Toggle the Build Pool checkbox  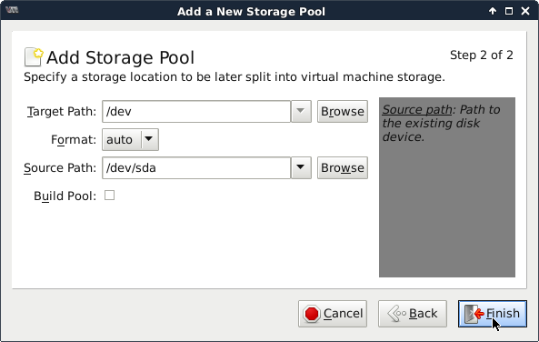click(x=109, y=196)
